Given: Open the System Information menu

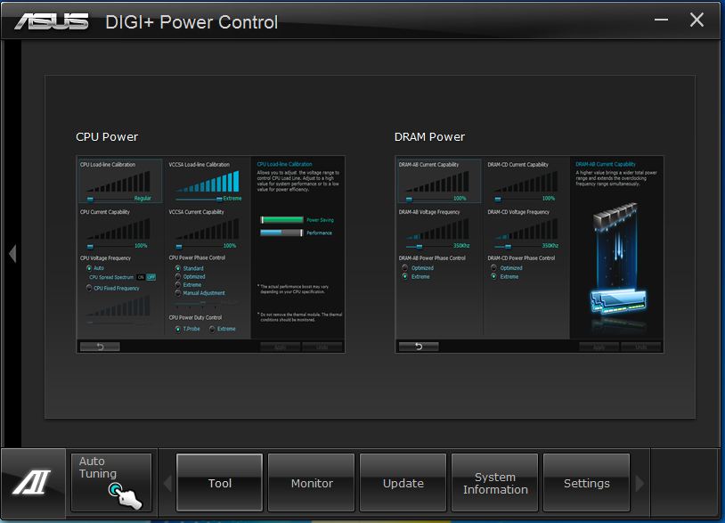Looking at the screenshot, I should [x=494, y=482].
